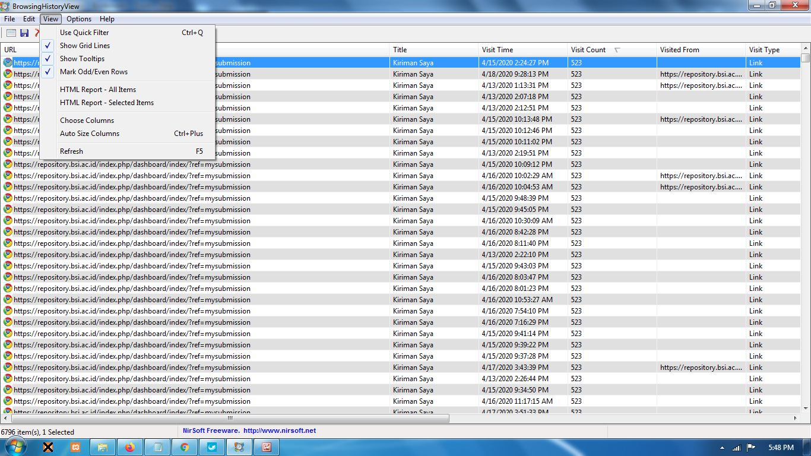
Task: Click the Save floppy disk toolbar icon
Action: pos(24,33)
